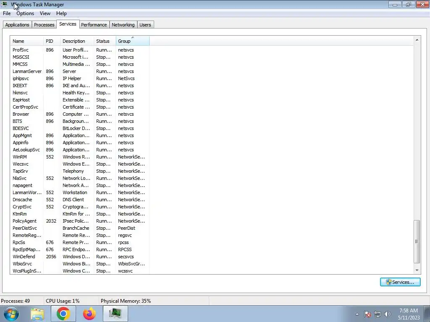The height and width of the screenshot is (322, 430).
Task: Switch to the Processes tab
Action: point(44,25)
